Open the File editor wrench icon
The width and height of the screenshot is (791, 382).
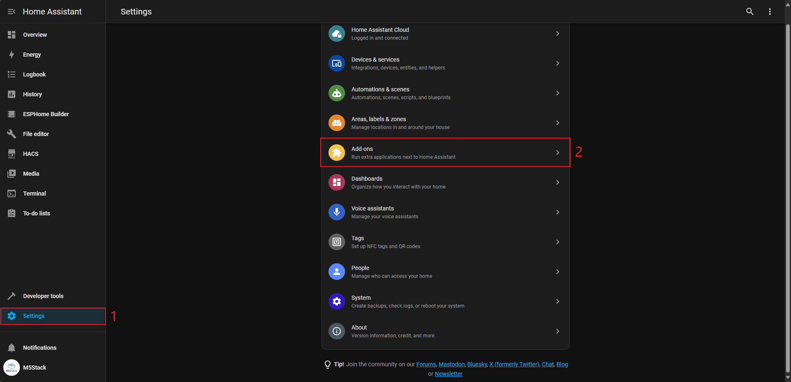(12, 134)
